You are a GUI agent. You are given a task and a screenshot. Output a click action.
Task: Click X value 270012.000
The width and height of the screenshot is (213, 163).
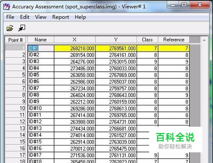point(75,148)
